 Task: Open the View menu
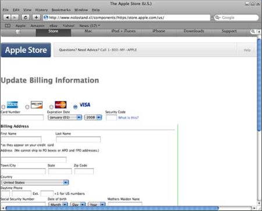pos(27,10)
